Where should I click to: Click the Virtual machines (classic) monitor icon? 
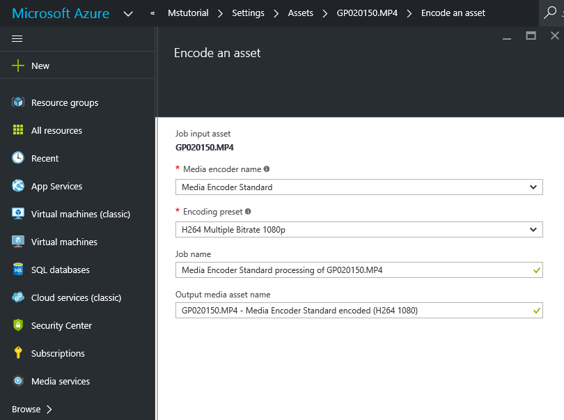[18, 214]
